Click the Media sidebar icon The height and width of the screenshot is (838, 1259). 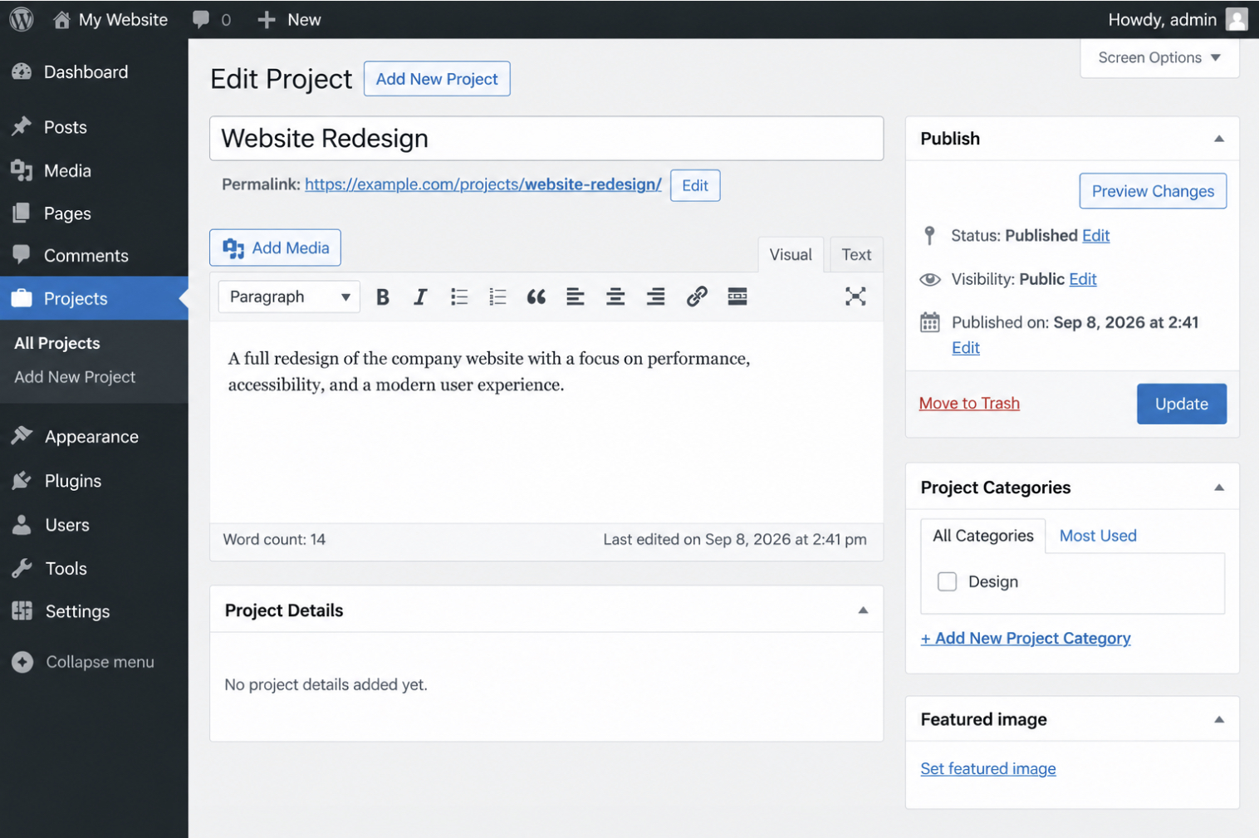coord(22,170)
